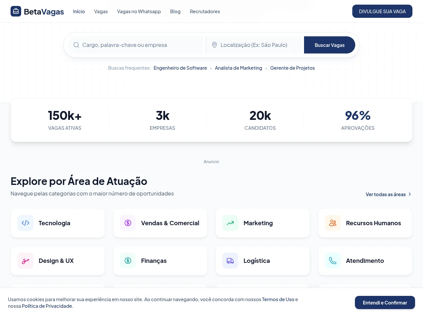
Task: Open the Recrutadores navigation item
Action: pos(205,11)
